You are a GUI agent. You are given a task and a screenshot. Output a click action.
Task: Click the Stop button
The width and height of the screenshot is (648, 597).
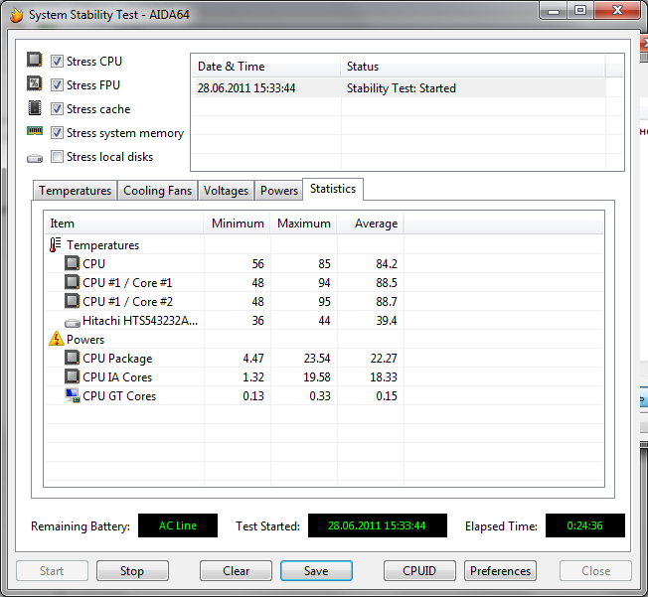coord(132,570)
